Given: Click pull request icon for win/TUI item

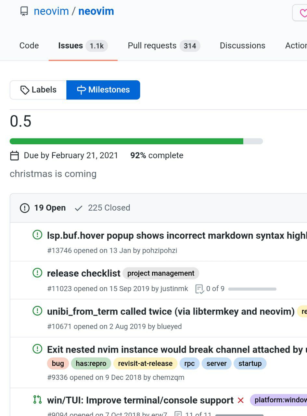Looking at the screenshot, I should (37, 400).
